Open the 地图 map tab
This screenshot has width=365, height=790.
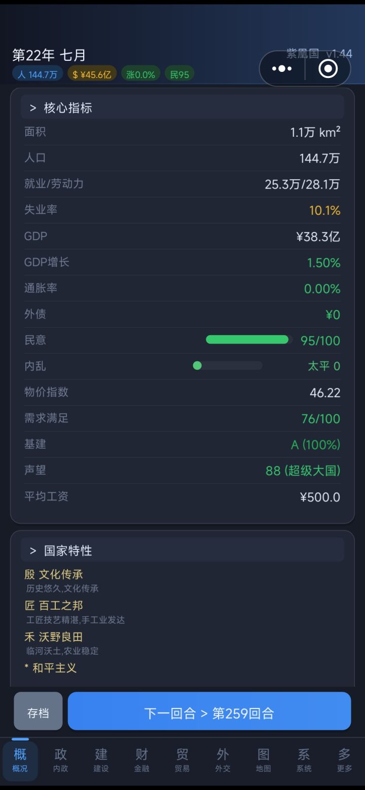pos(264,760)
